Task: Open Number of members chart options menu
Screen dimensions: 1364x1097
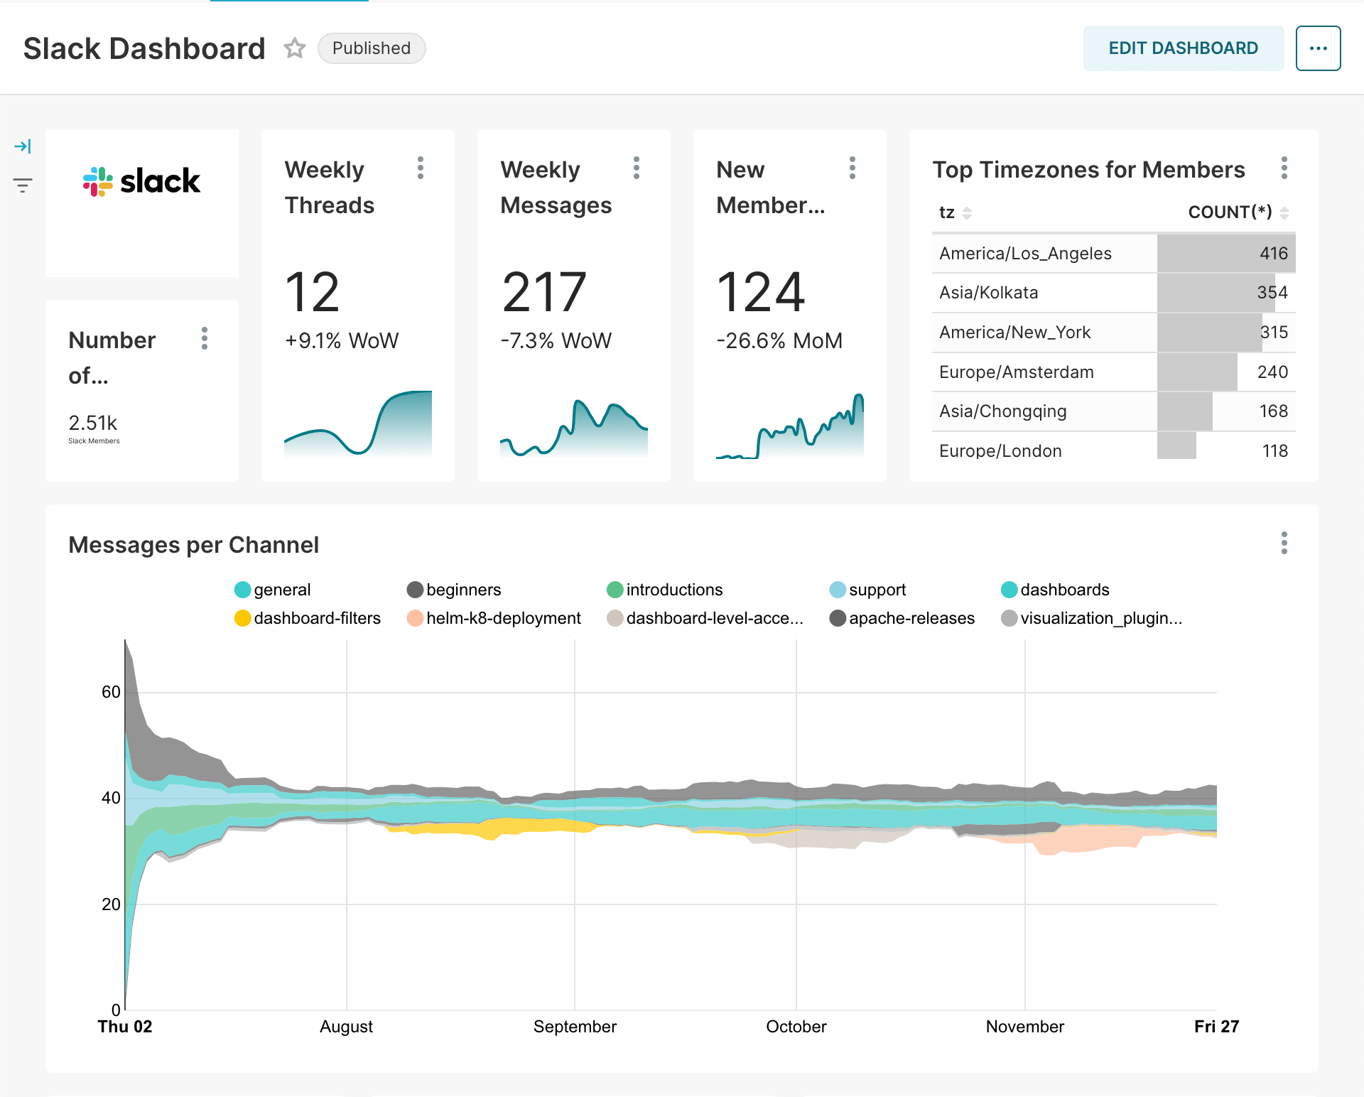Action: pos(205,339)
